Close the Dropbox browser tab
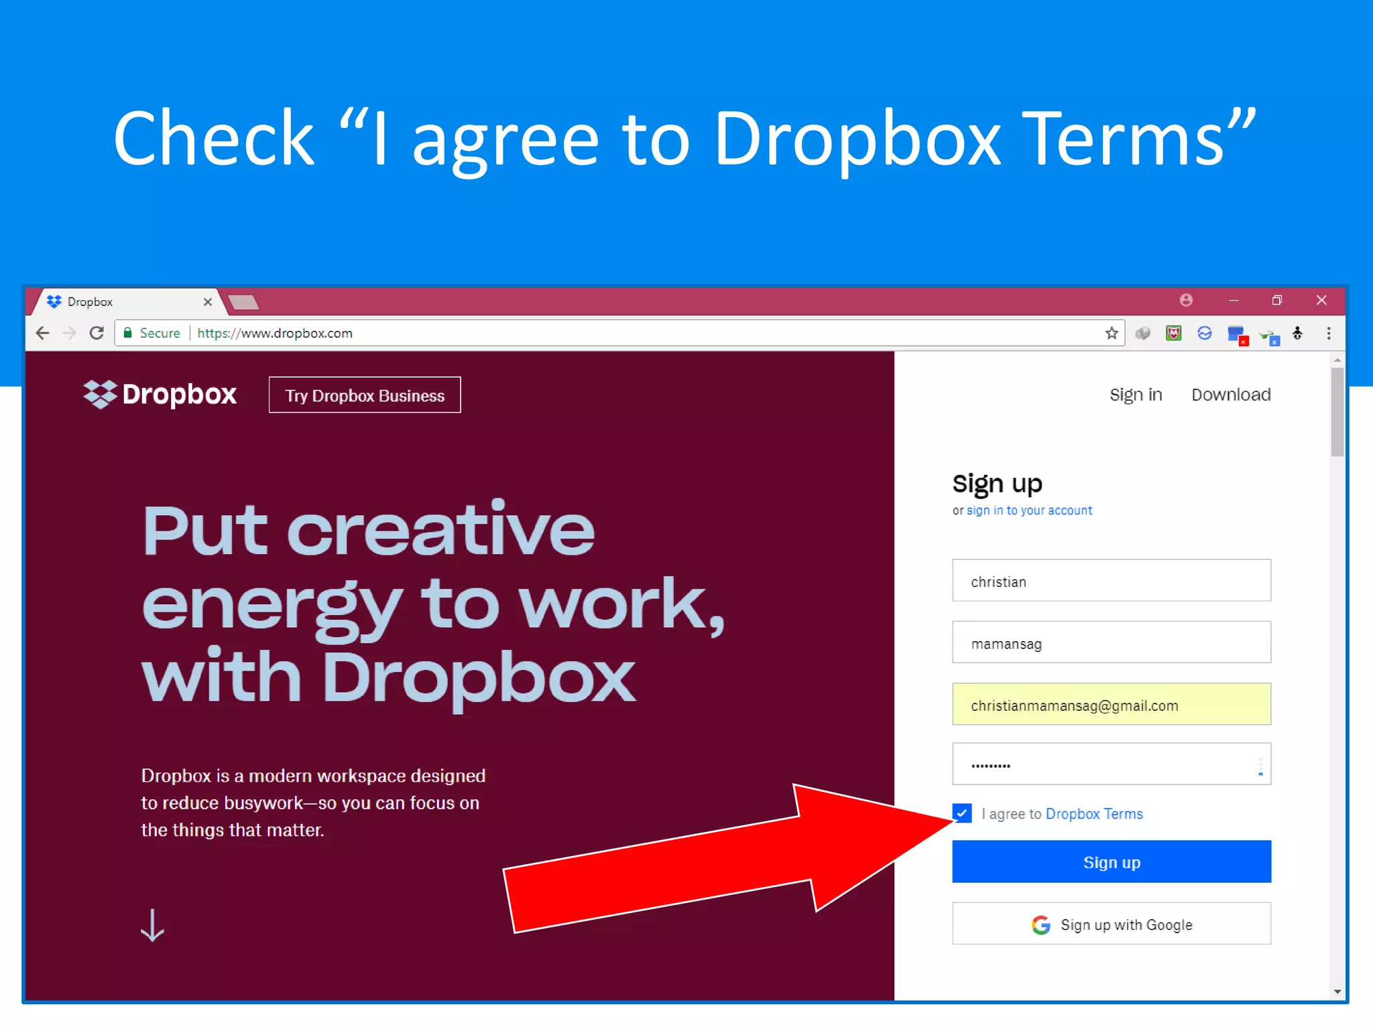 point(208,301)
